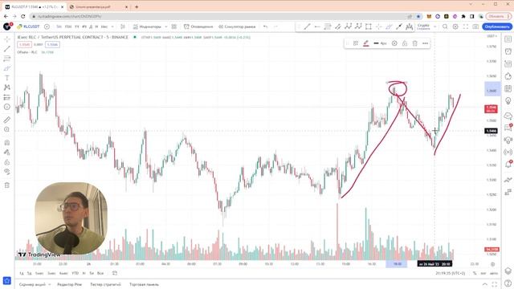This screenshot has height=289, width=514.
Task: Open the favorites star button at the bottom left
Action: (x=7, y=281)
